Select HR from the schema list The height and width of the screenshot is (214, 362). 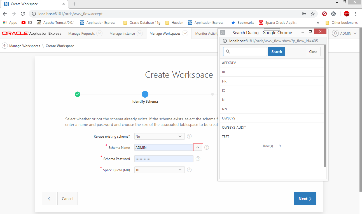pos(224,81)
